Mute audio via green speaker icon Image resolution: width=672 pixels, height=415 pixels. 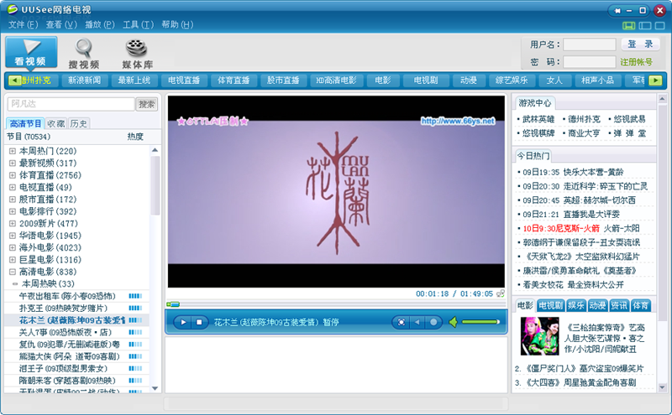pos(452,322)
